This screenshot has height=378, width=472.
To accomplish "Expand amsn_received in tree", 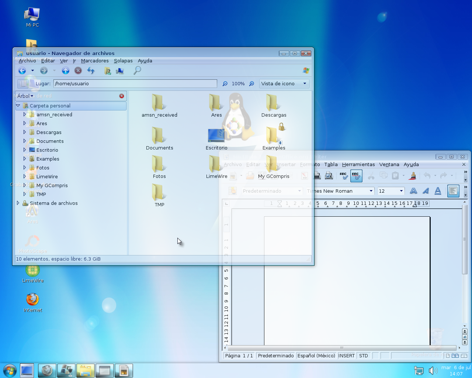I will pyautogui.click(x=25, y=114).
